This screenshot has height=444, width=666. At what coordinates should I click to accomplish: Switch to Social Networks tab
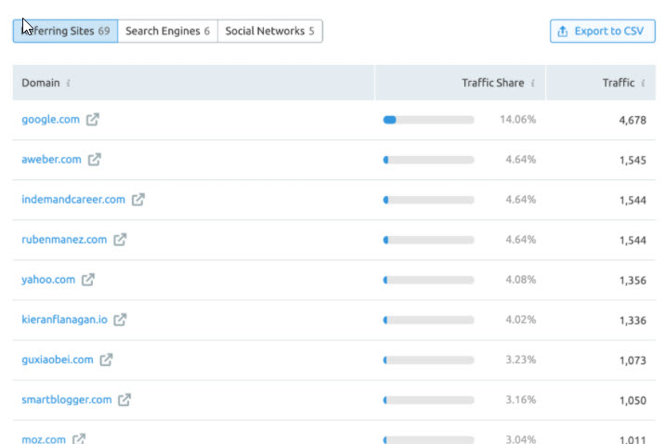pyautogui.click(x=270, y=31)
